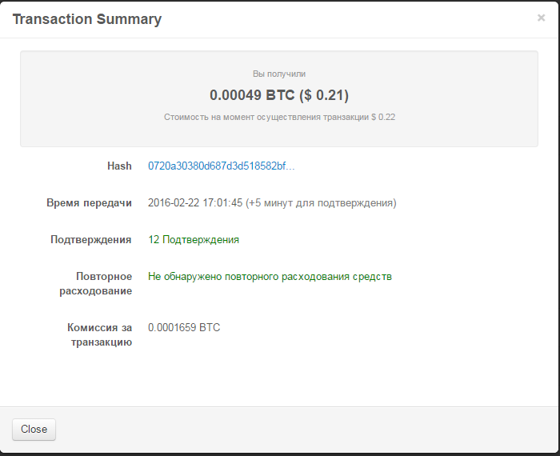The image size is (560, 456).
Task: Select the 0.00049 BTC received amount
Action: pyautogui.click(x=252, y=95)
